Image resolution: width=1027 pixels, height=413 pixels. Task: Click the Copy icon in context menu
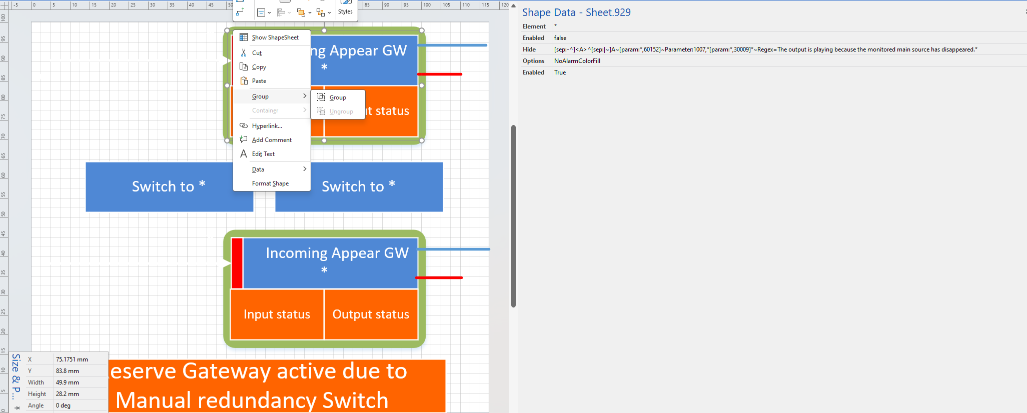pyautogui.click(x=244, y=67)
